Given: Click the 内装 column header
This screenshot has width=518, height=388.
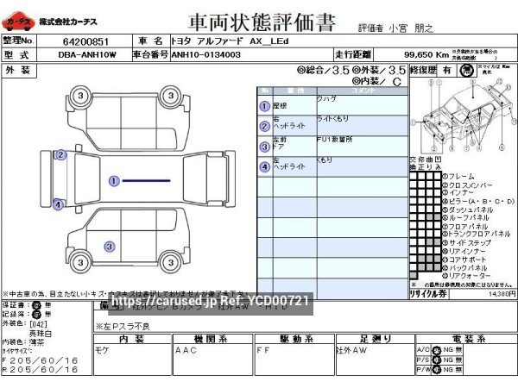Looking at the screenshot, I should tap(130, 340).
